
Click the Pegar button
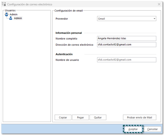tap(80, 117)
